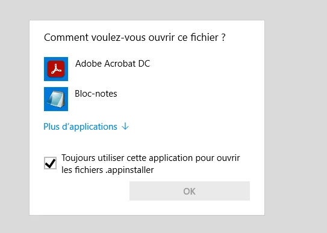Confirm with the OK button
This screenshot has width=327, height=233.
pos(190,191)
